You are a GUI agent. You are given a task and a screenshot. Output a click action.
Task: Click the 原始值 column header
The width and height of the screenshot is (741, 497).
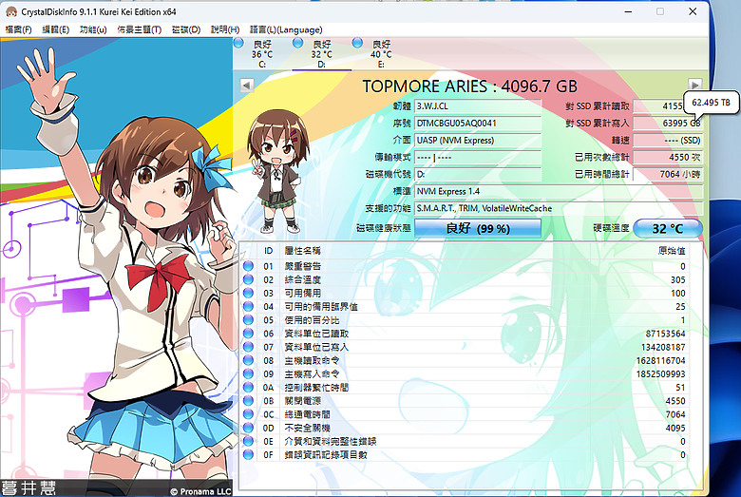[672, 251]
